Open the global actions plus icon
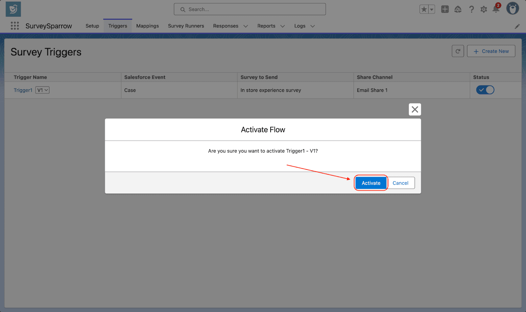 (x=445, y=9)
